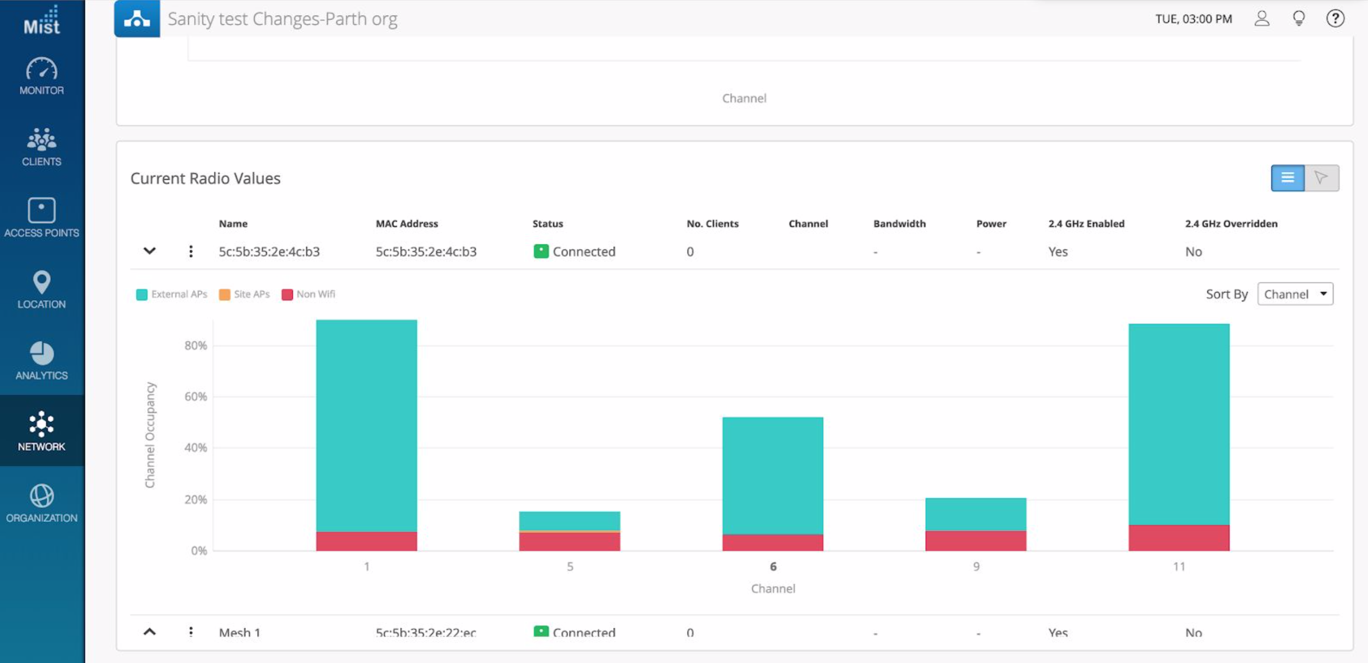
Task: Switch to map pointer view toggle
Action: [x=1321, y=178]
